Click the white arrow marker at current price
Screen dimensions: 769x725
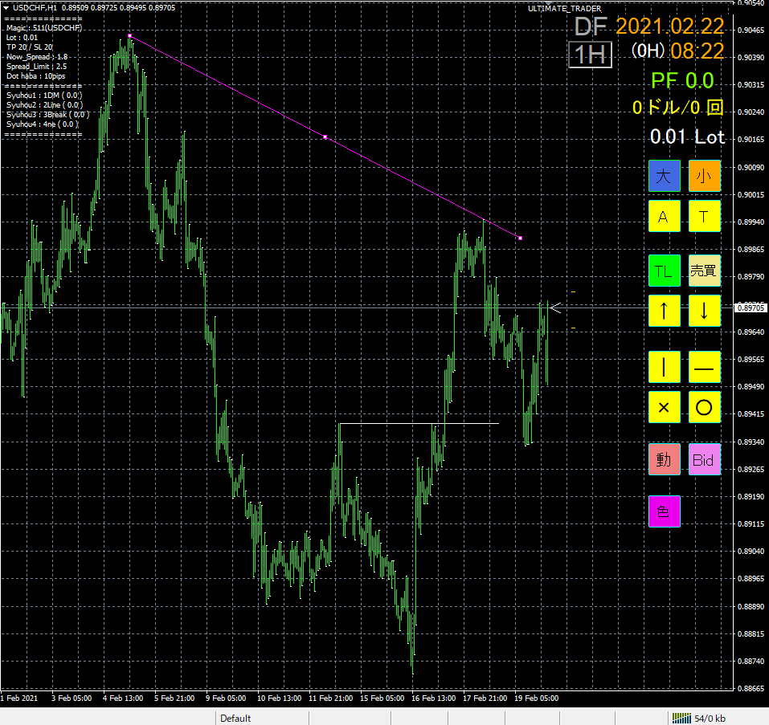[x=555, y=308]
